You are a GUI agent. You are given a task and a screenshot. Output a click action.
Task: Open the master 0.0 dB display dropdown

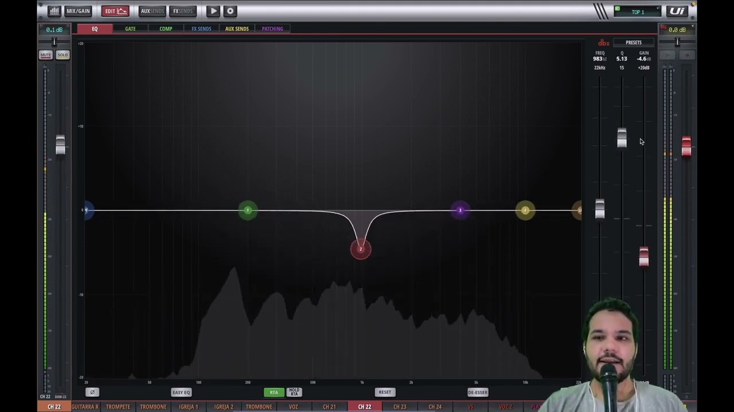(x=677, y=30)
